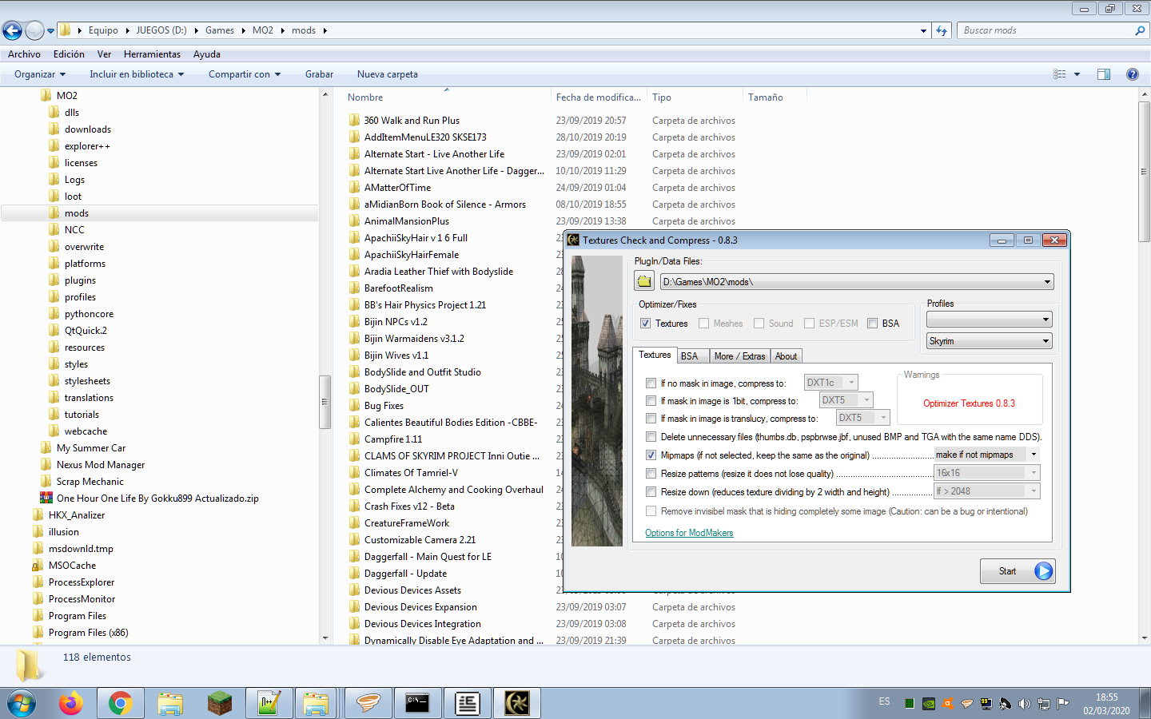Click the magnifier icon in Buscar mods
1151x719 pixels.
point(1140,30)
